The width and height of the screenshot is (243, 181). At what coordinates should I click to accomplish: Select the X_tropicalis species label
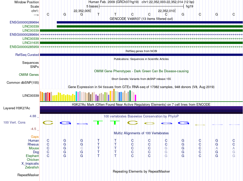30,164
